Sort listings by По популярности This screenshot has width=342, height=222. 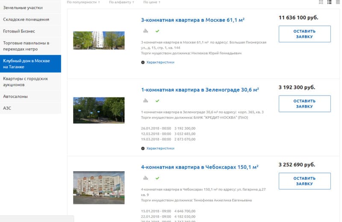click(84, 3)
